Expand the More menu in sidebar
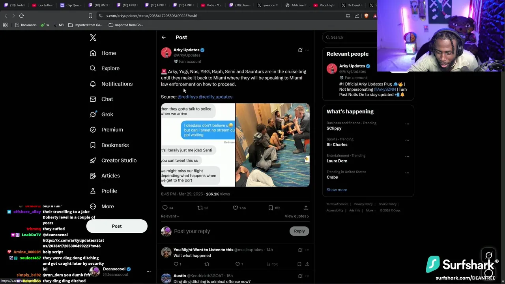 (x=101, y=206)
